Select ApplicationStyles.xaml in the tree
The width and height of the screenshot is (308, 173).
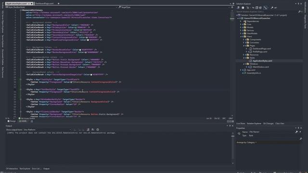(x=262, y=61)
